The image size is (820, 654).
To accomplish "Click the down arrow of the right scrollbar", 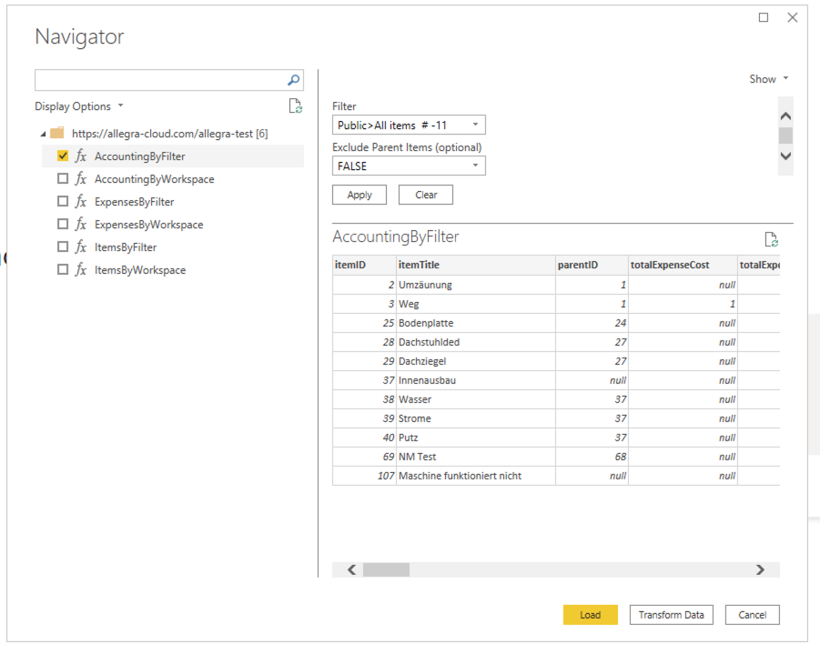I will 785,156.
